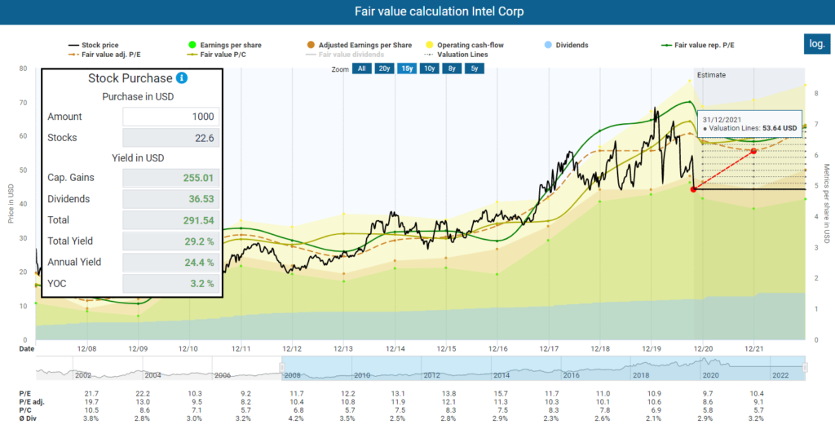Toggle Earnings per share series

click(225, 46)
